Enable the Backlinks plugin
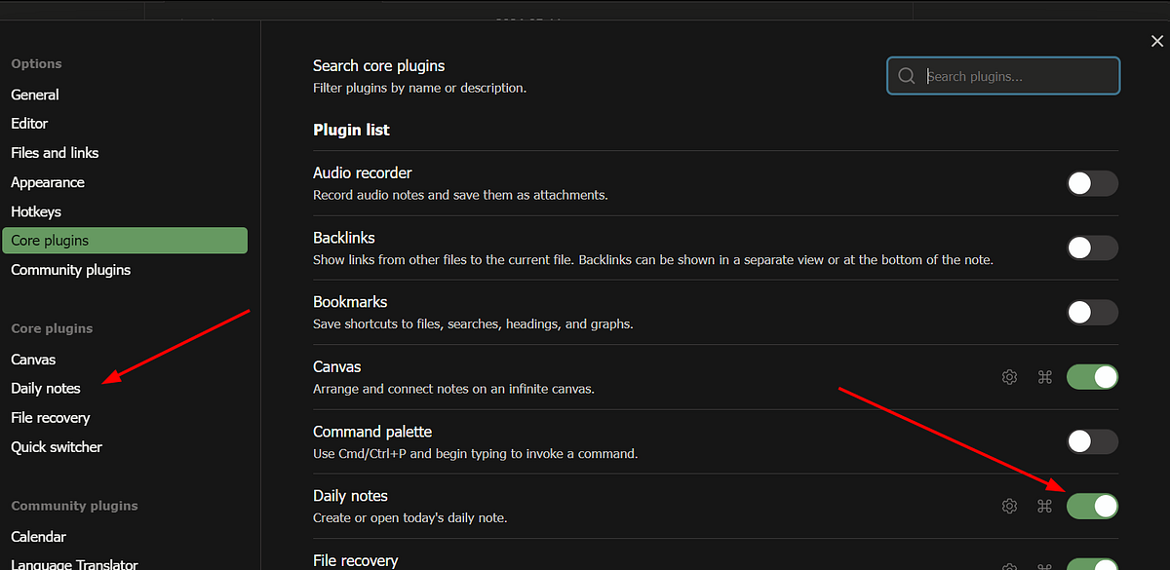 coord(1092,247)
